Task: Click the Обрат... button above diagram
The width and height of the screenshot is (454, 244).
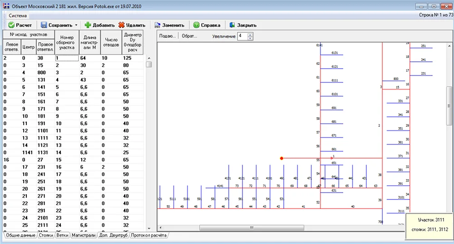Action: click(189, 36)
